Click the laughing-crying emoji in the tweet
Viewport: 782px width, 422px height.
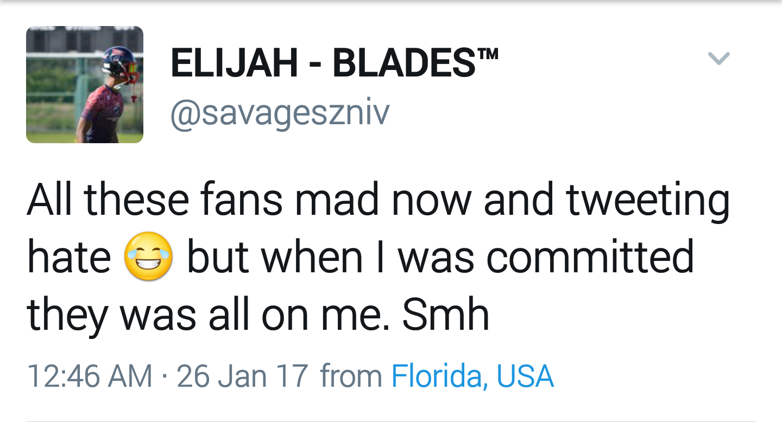148,257
